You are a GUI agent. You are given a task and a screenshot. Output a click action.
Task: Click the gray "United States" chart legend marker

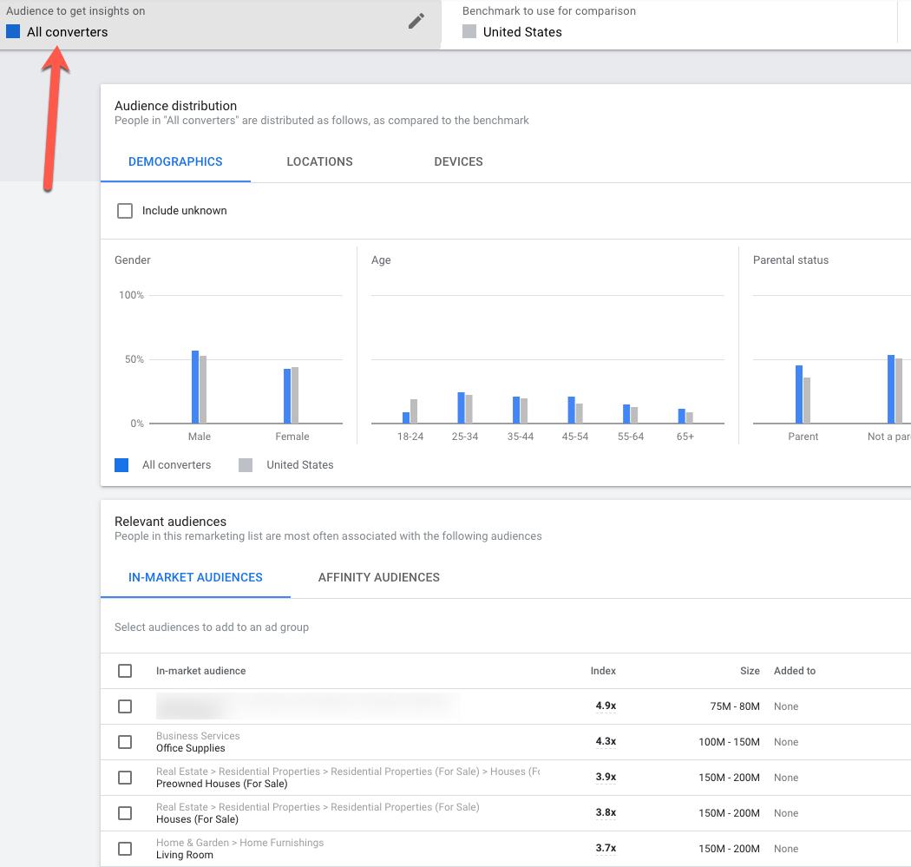[245, 465]
